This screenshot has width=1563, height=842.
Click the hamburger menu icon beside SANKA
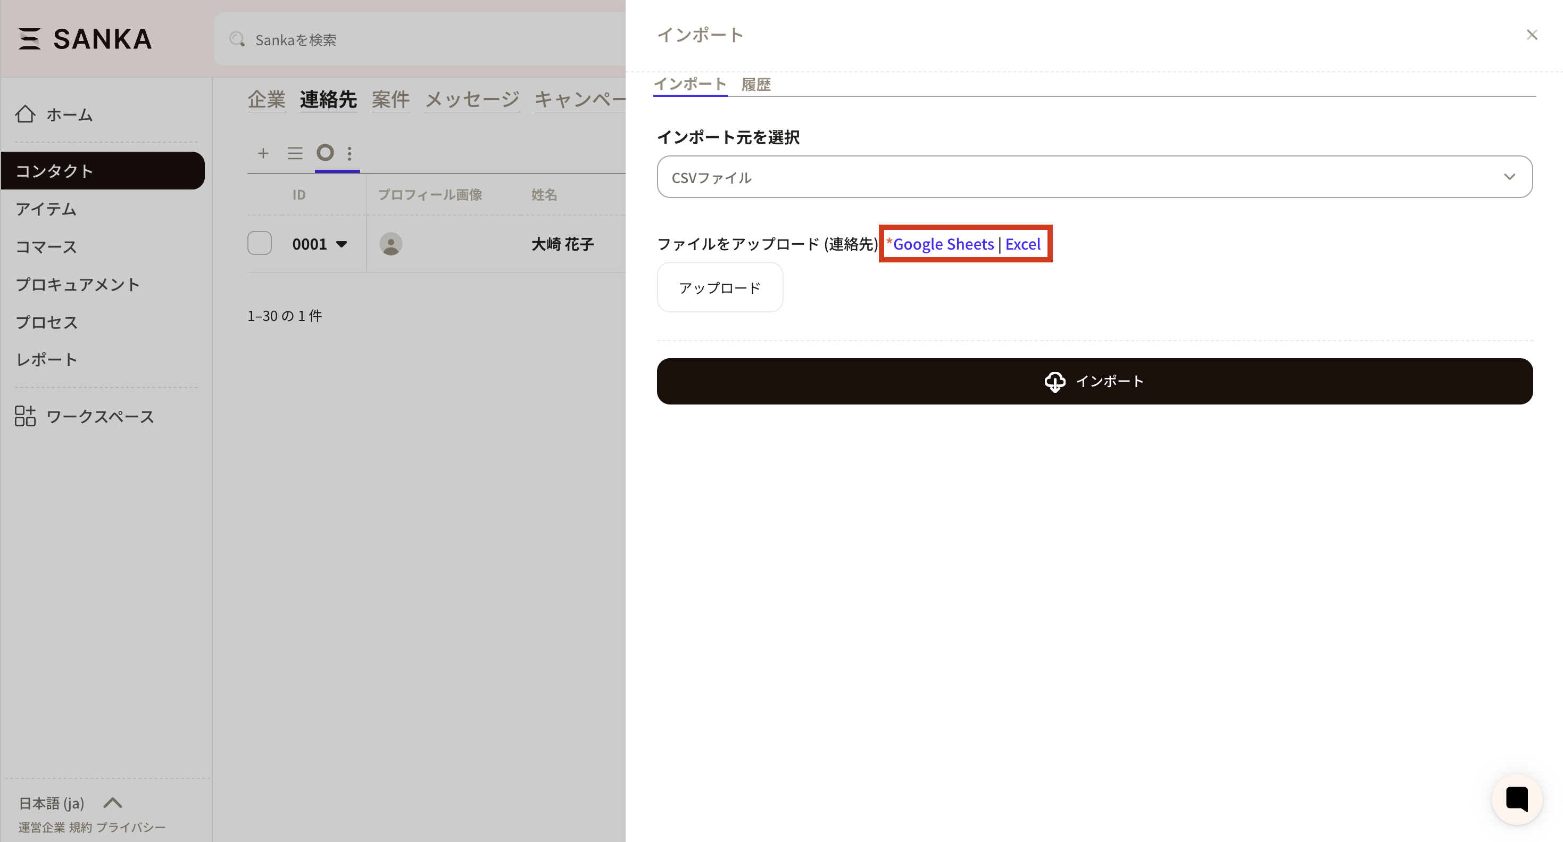(x=29, y=39)
